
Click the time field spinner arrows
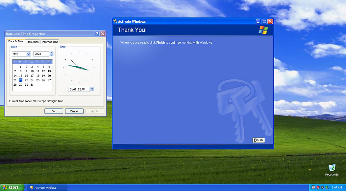[x=92, y=89]
